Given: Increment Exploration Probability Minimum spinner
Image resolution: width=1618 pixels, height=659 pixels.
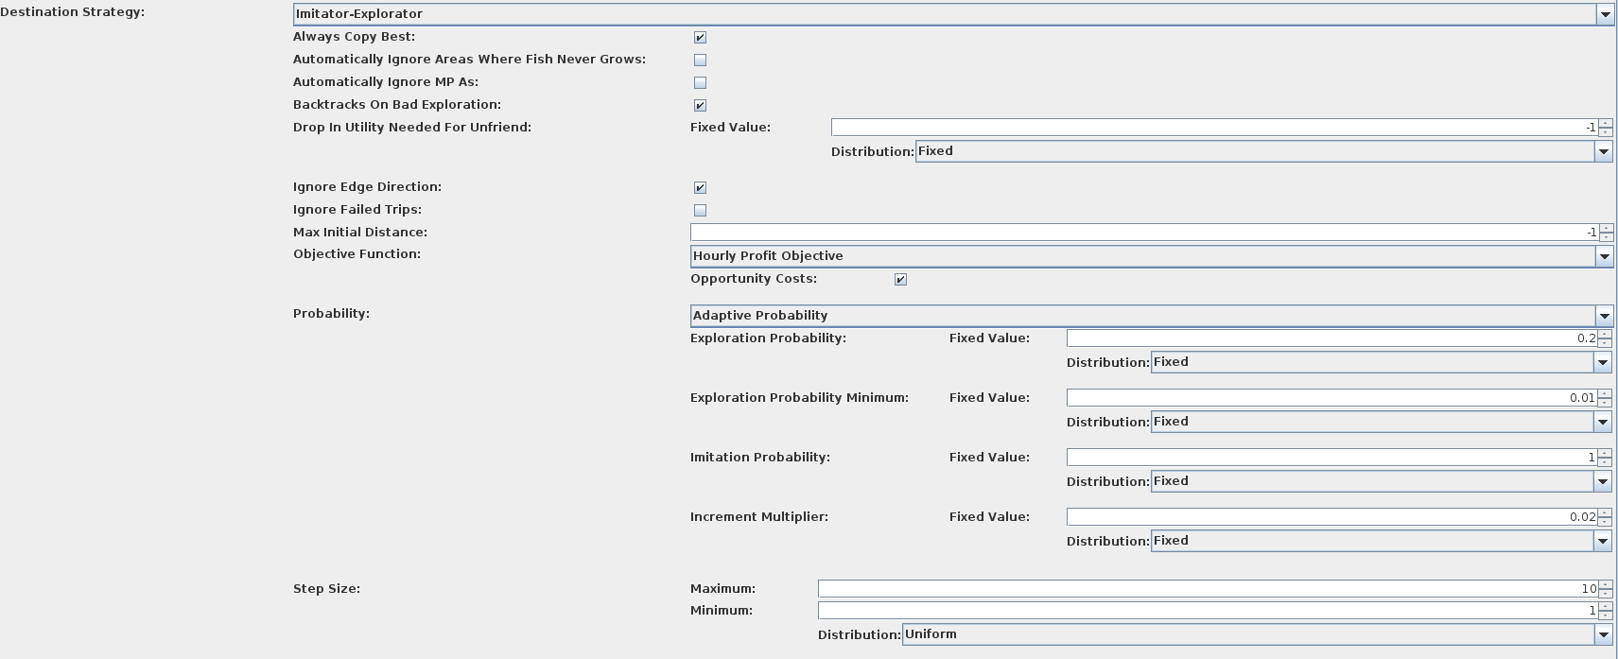Looking at the screenshot, I should (x=1606, y=394).
